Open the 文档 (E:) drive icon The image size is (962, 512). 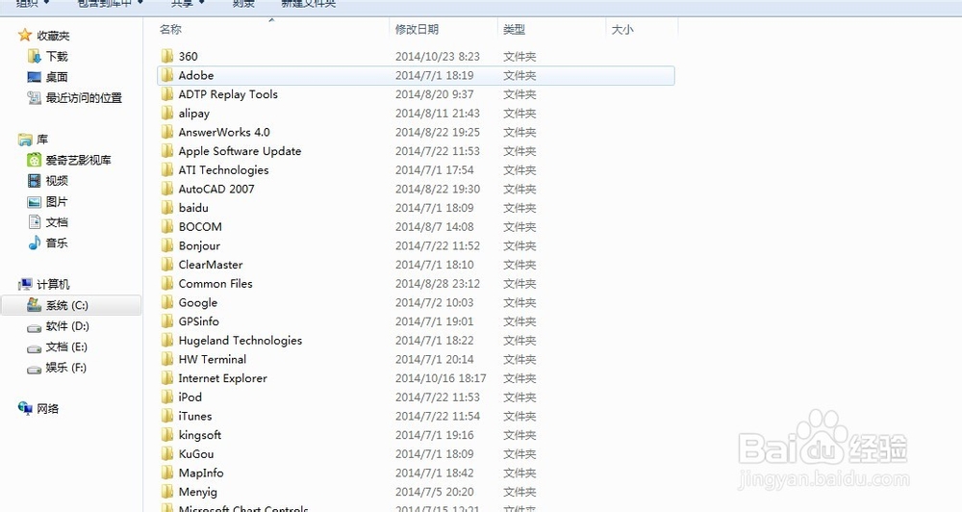pyautogui.click(x=35, y=347)
